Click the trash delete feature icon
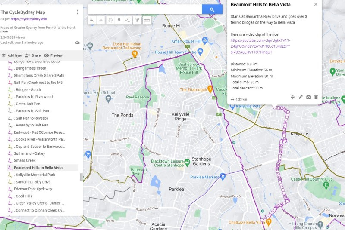The image size is (345, 230). 316,97
